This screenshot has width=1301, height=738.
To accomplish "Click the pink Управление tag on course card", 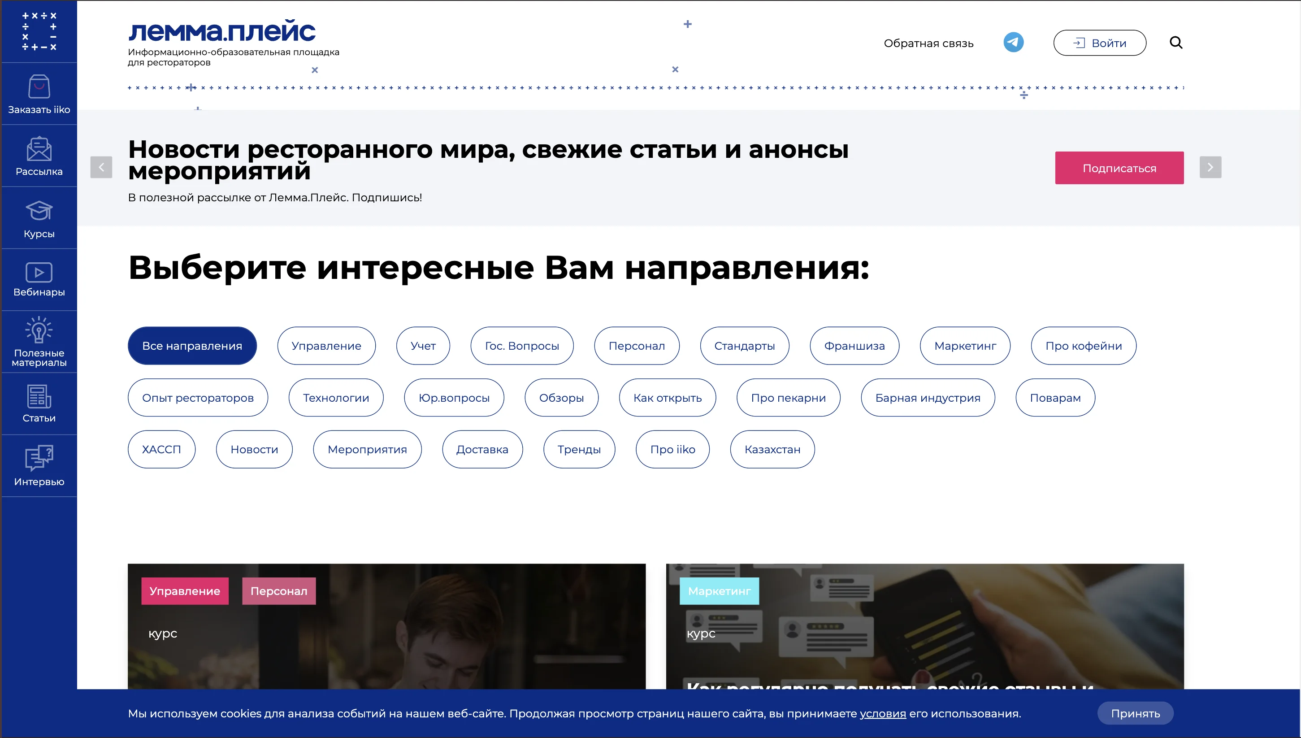I will pyautogui.click(x=185, y=591).
